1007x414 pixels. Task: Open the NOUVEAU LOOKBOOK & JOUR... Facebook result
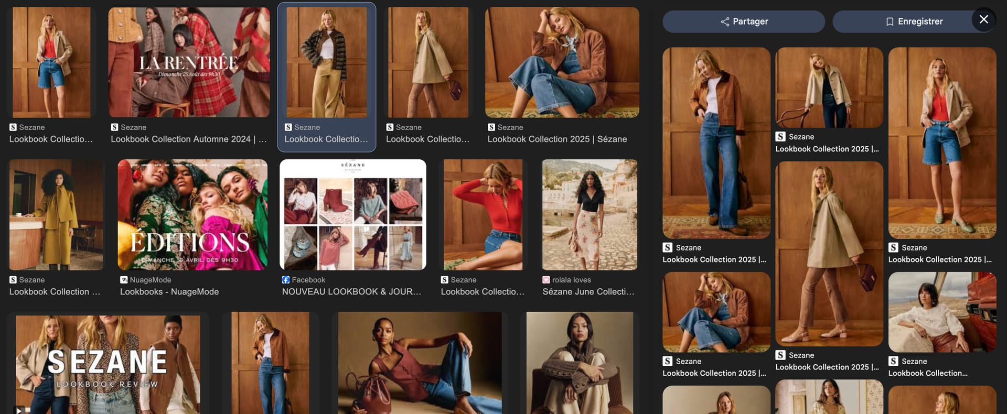click(351, 292)
